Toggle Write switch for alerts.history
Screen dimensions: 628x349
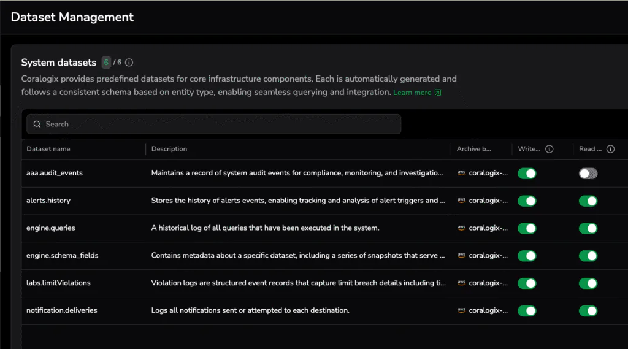click(527, 201)
